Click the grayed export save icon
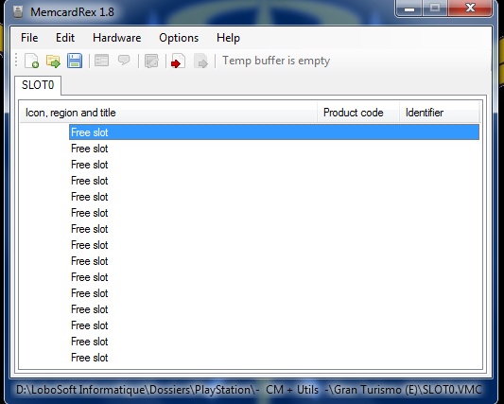 [x=200, y=61]
